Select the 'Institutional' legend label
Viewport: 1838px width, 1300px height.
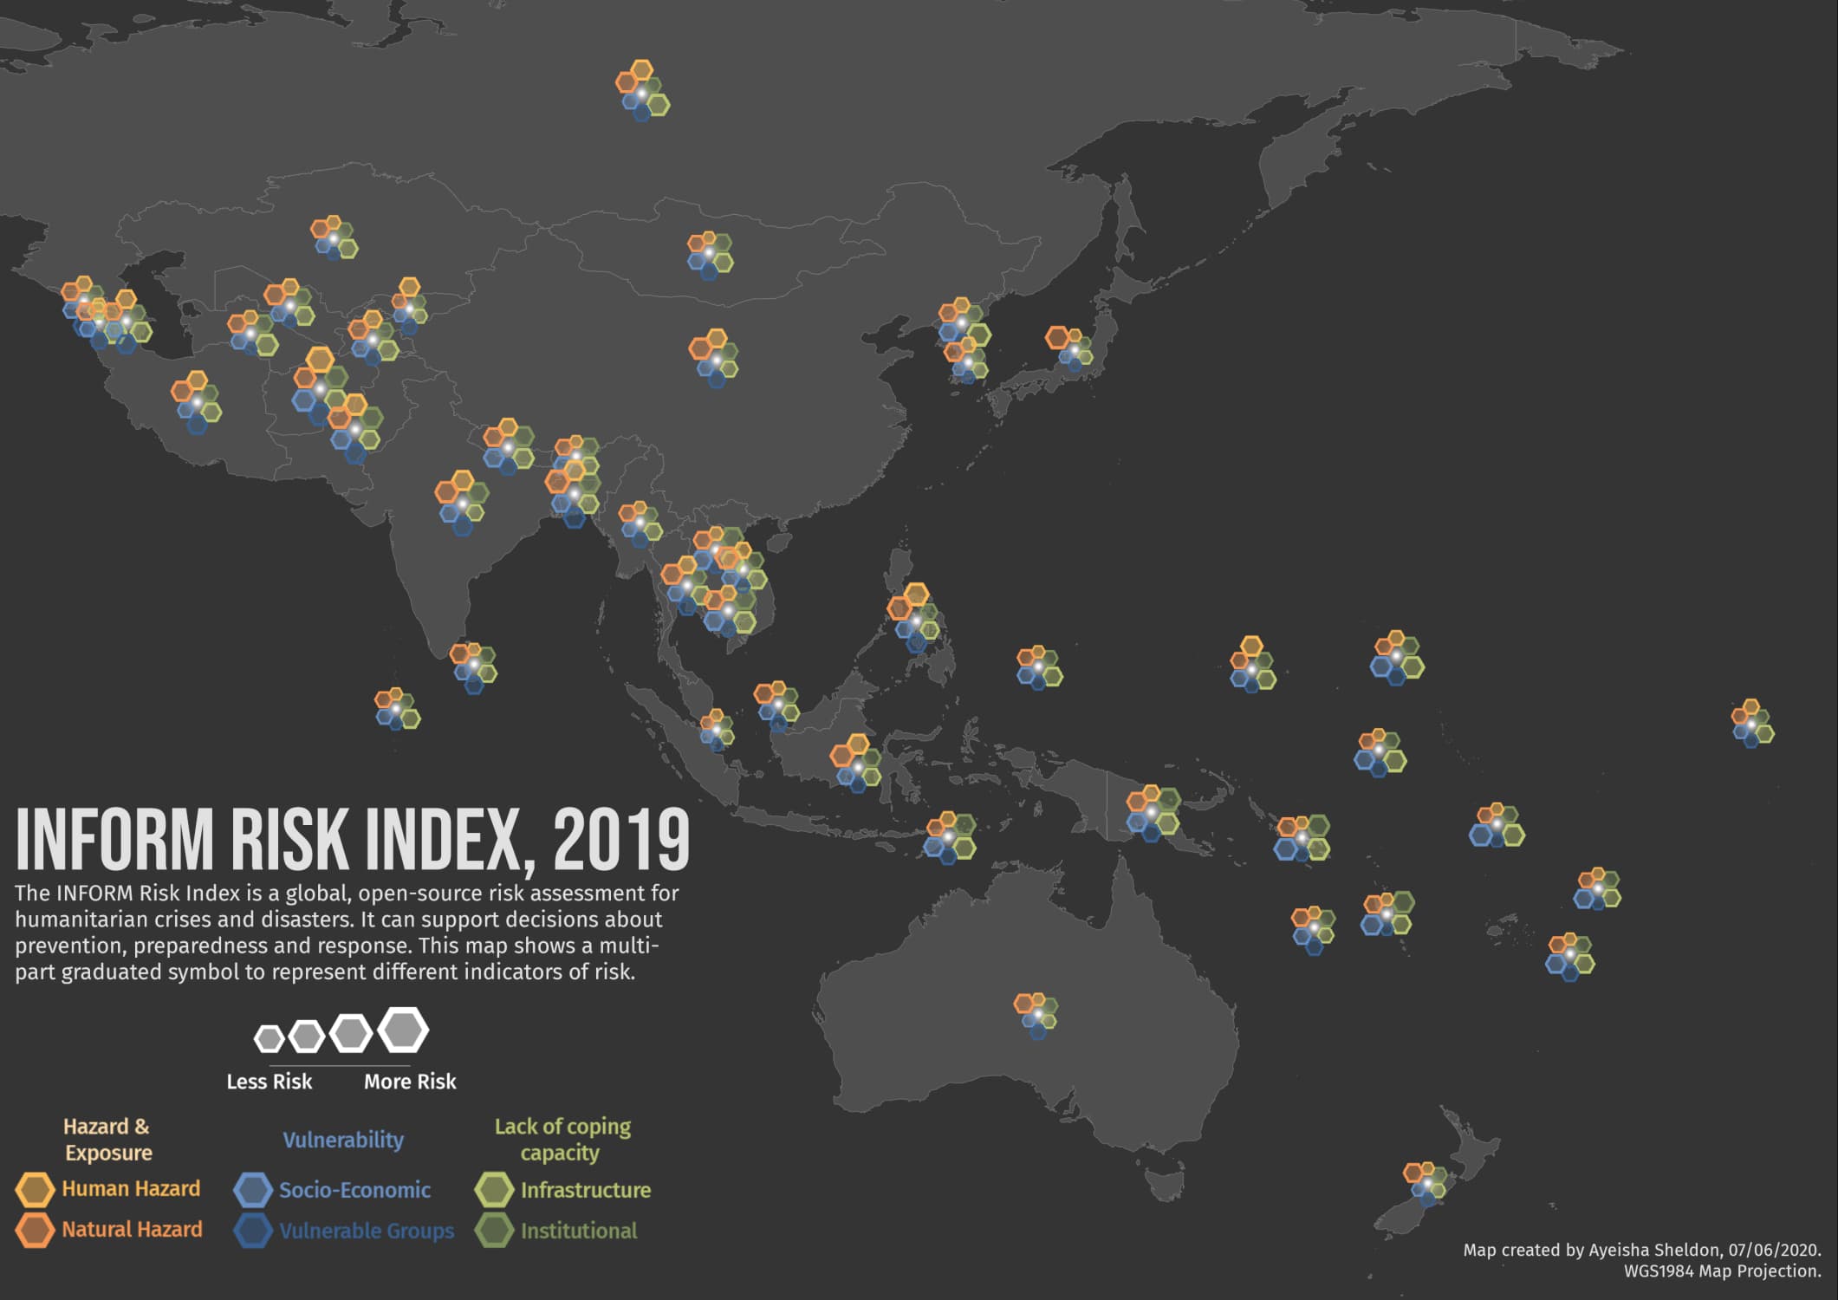coord(579,1232)
